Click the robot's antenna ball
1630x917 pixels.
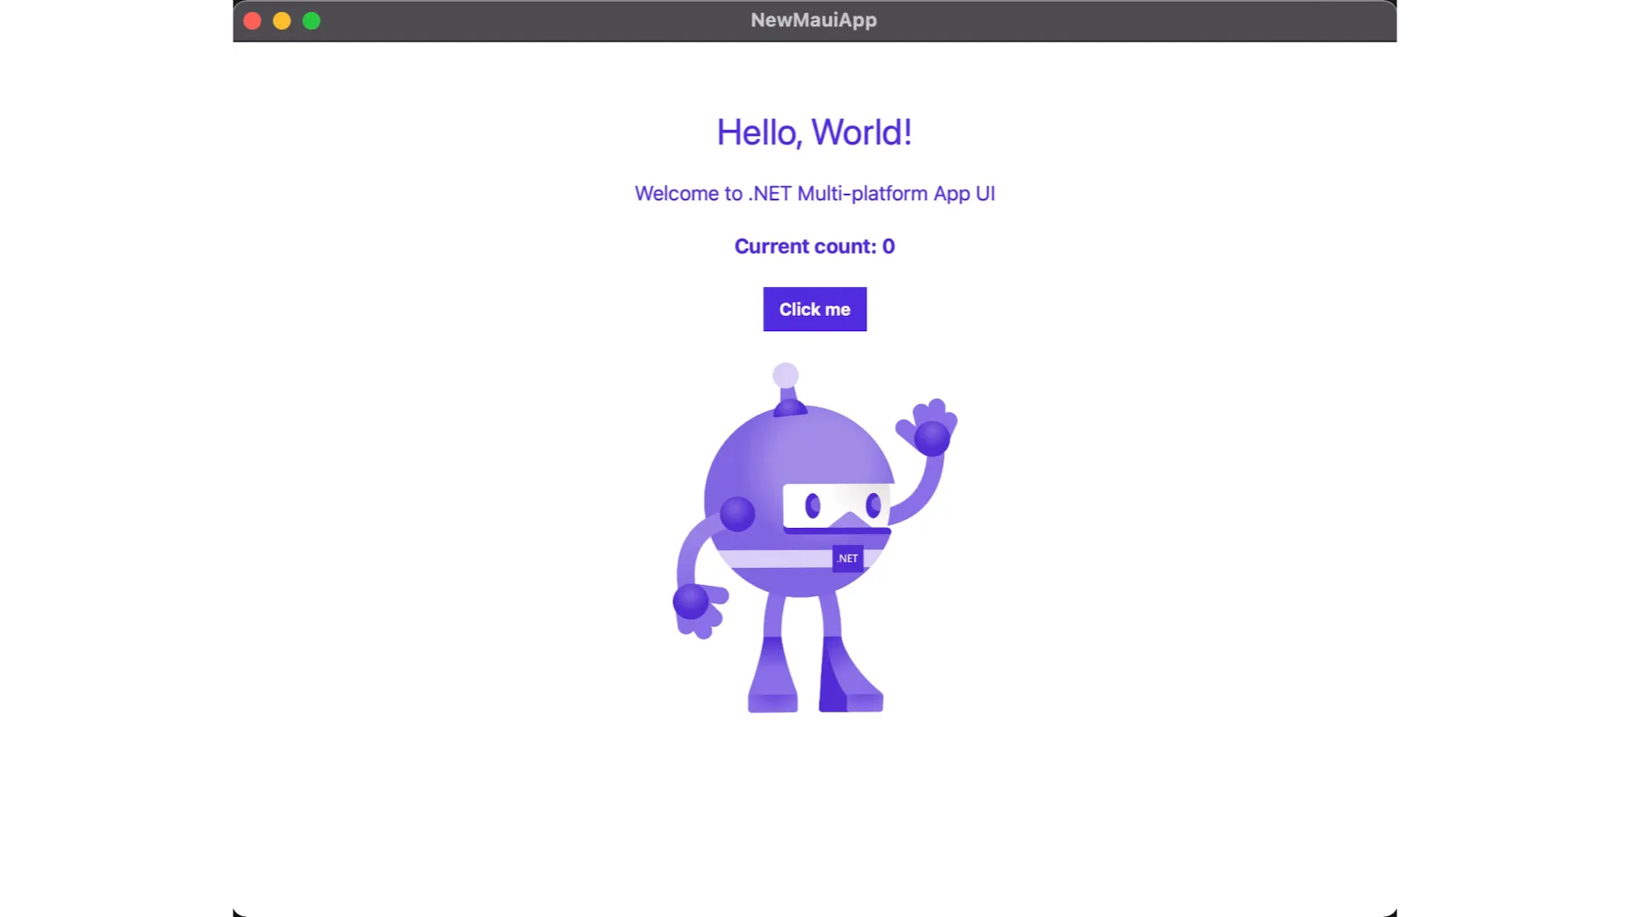[x=785, y=375]
